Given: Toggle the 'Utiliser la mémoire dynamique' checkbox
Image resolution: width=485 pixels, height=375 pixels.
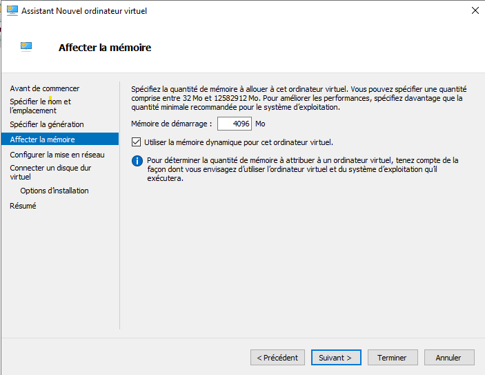Looking at the screenshot, I should pyautogui.click(x=136, y=142).
